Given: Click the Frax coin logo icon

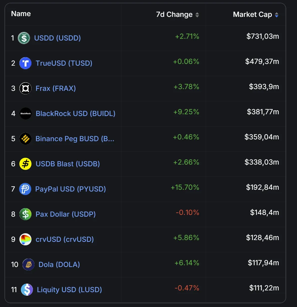Looking at the screenshot, I should point(25,88).
